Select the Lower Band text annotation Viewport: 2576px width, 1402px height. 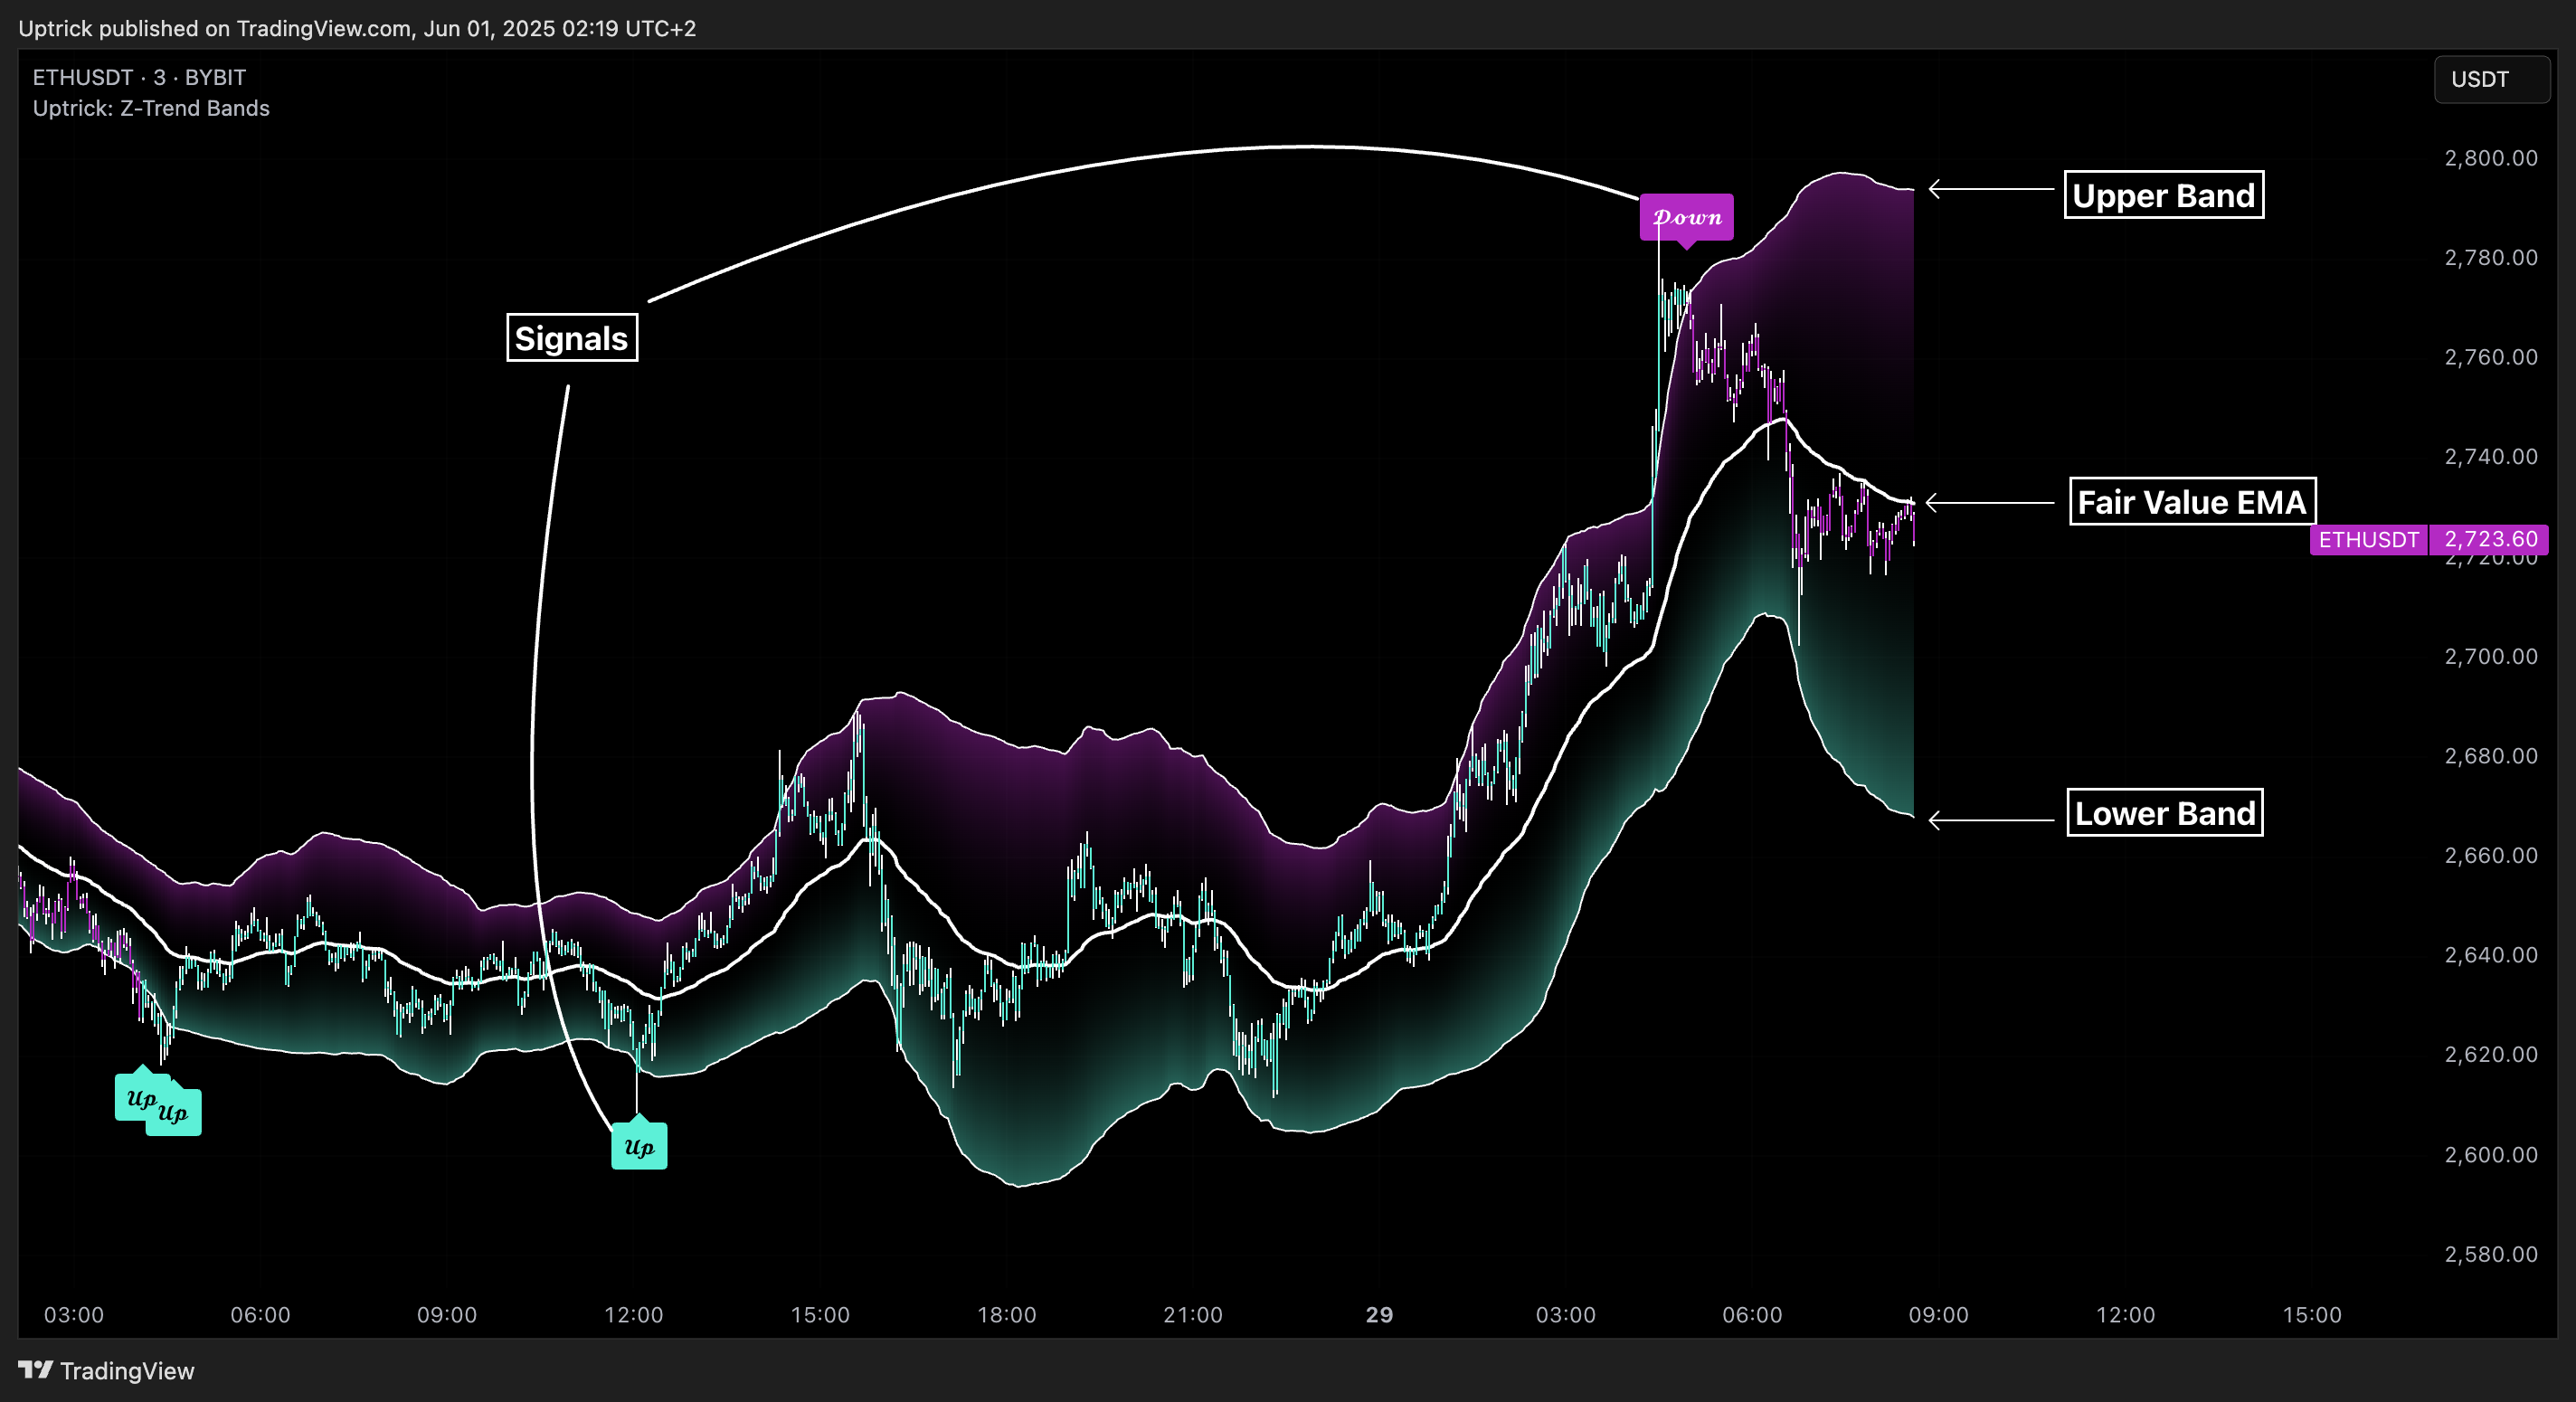[x=2165, y=813]
